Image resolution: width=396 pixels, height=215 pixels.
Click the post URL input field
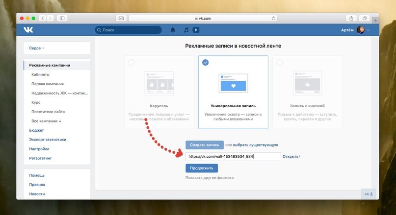233,157
